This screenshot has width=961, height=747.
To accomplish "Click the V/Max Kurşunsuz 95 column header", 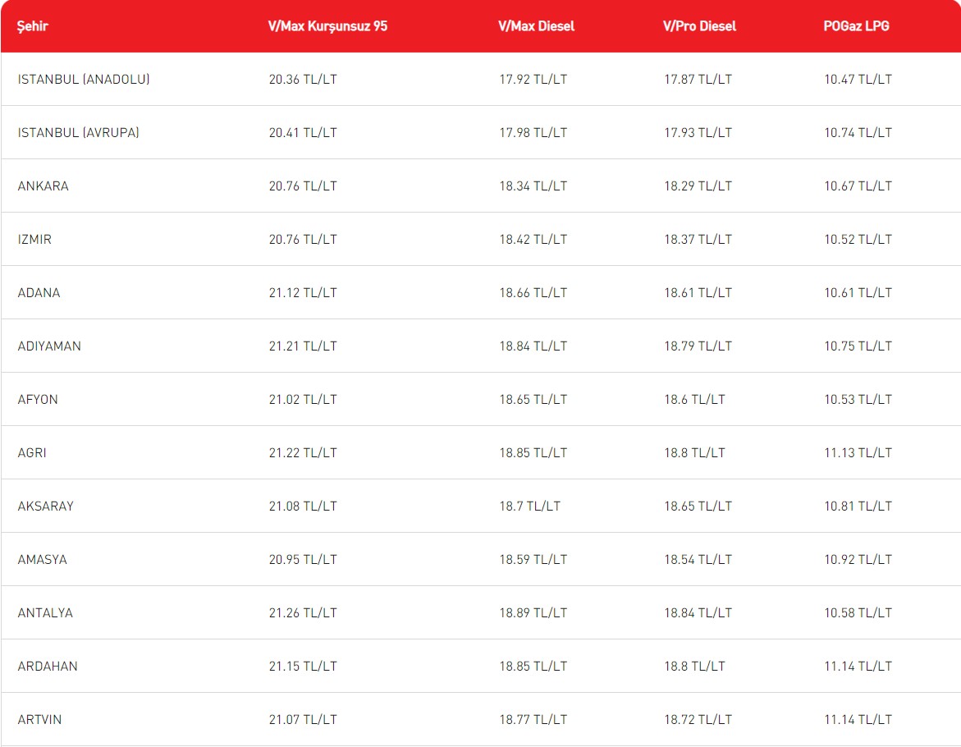I will (x=327, y=26).
